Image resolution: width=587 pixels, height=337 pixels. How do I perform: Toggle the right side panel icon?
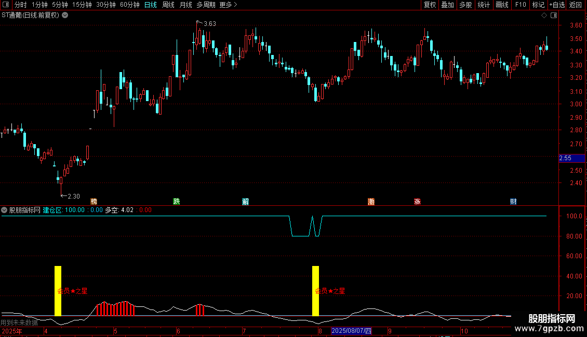coord(554,16)
